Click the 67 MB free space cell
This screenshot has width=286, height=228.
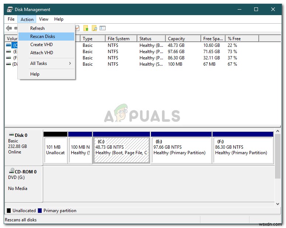[209, 64]
